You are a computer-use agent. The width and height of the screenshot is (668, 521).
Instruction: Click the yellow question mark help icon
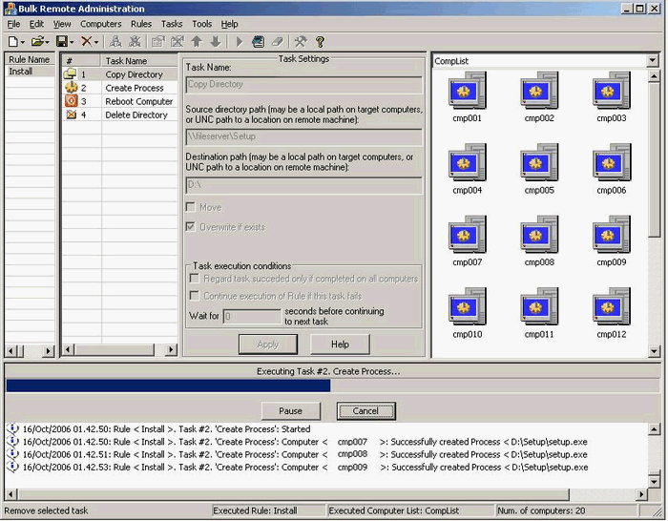tap(320, 42)
